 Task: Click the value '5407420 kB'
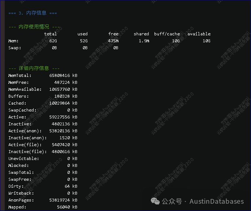(65, 145)
